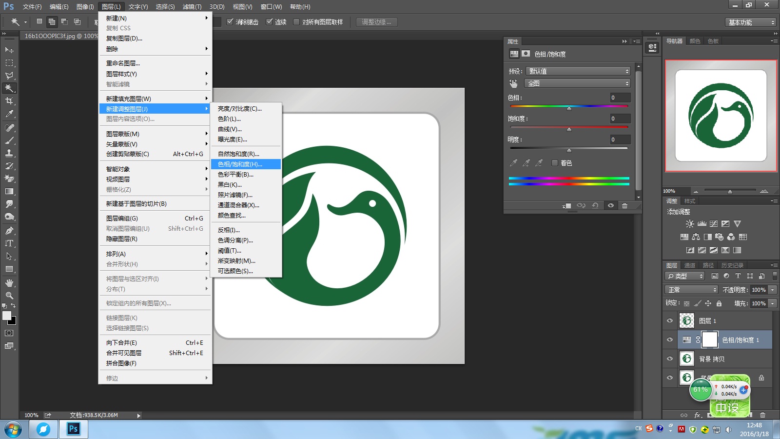Choose 色相/饱和度(H)... in submenu

click(246, 164)
